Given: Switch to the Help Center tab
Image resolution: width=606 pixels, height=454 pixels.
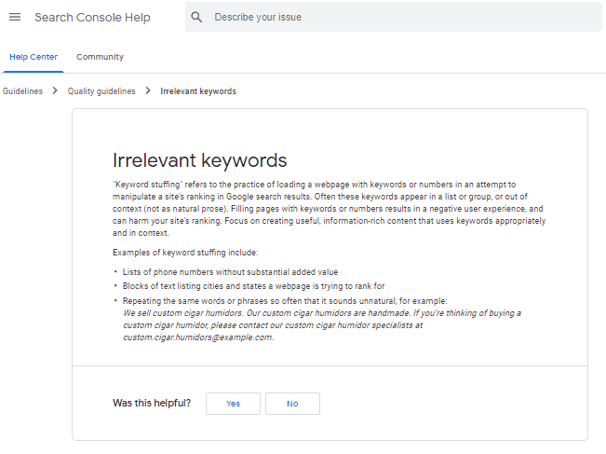Looking at the screenshot, I should [34, 57].
